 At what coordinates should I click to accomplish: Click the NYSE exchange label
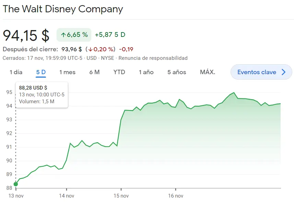(x=107, y=58)
